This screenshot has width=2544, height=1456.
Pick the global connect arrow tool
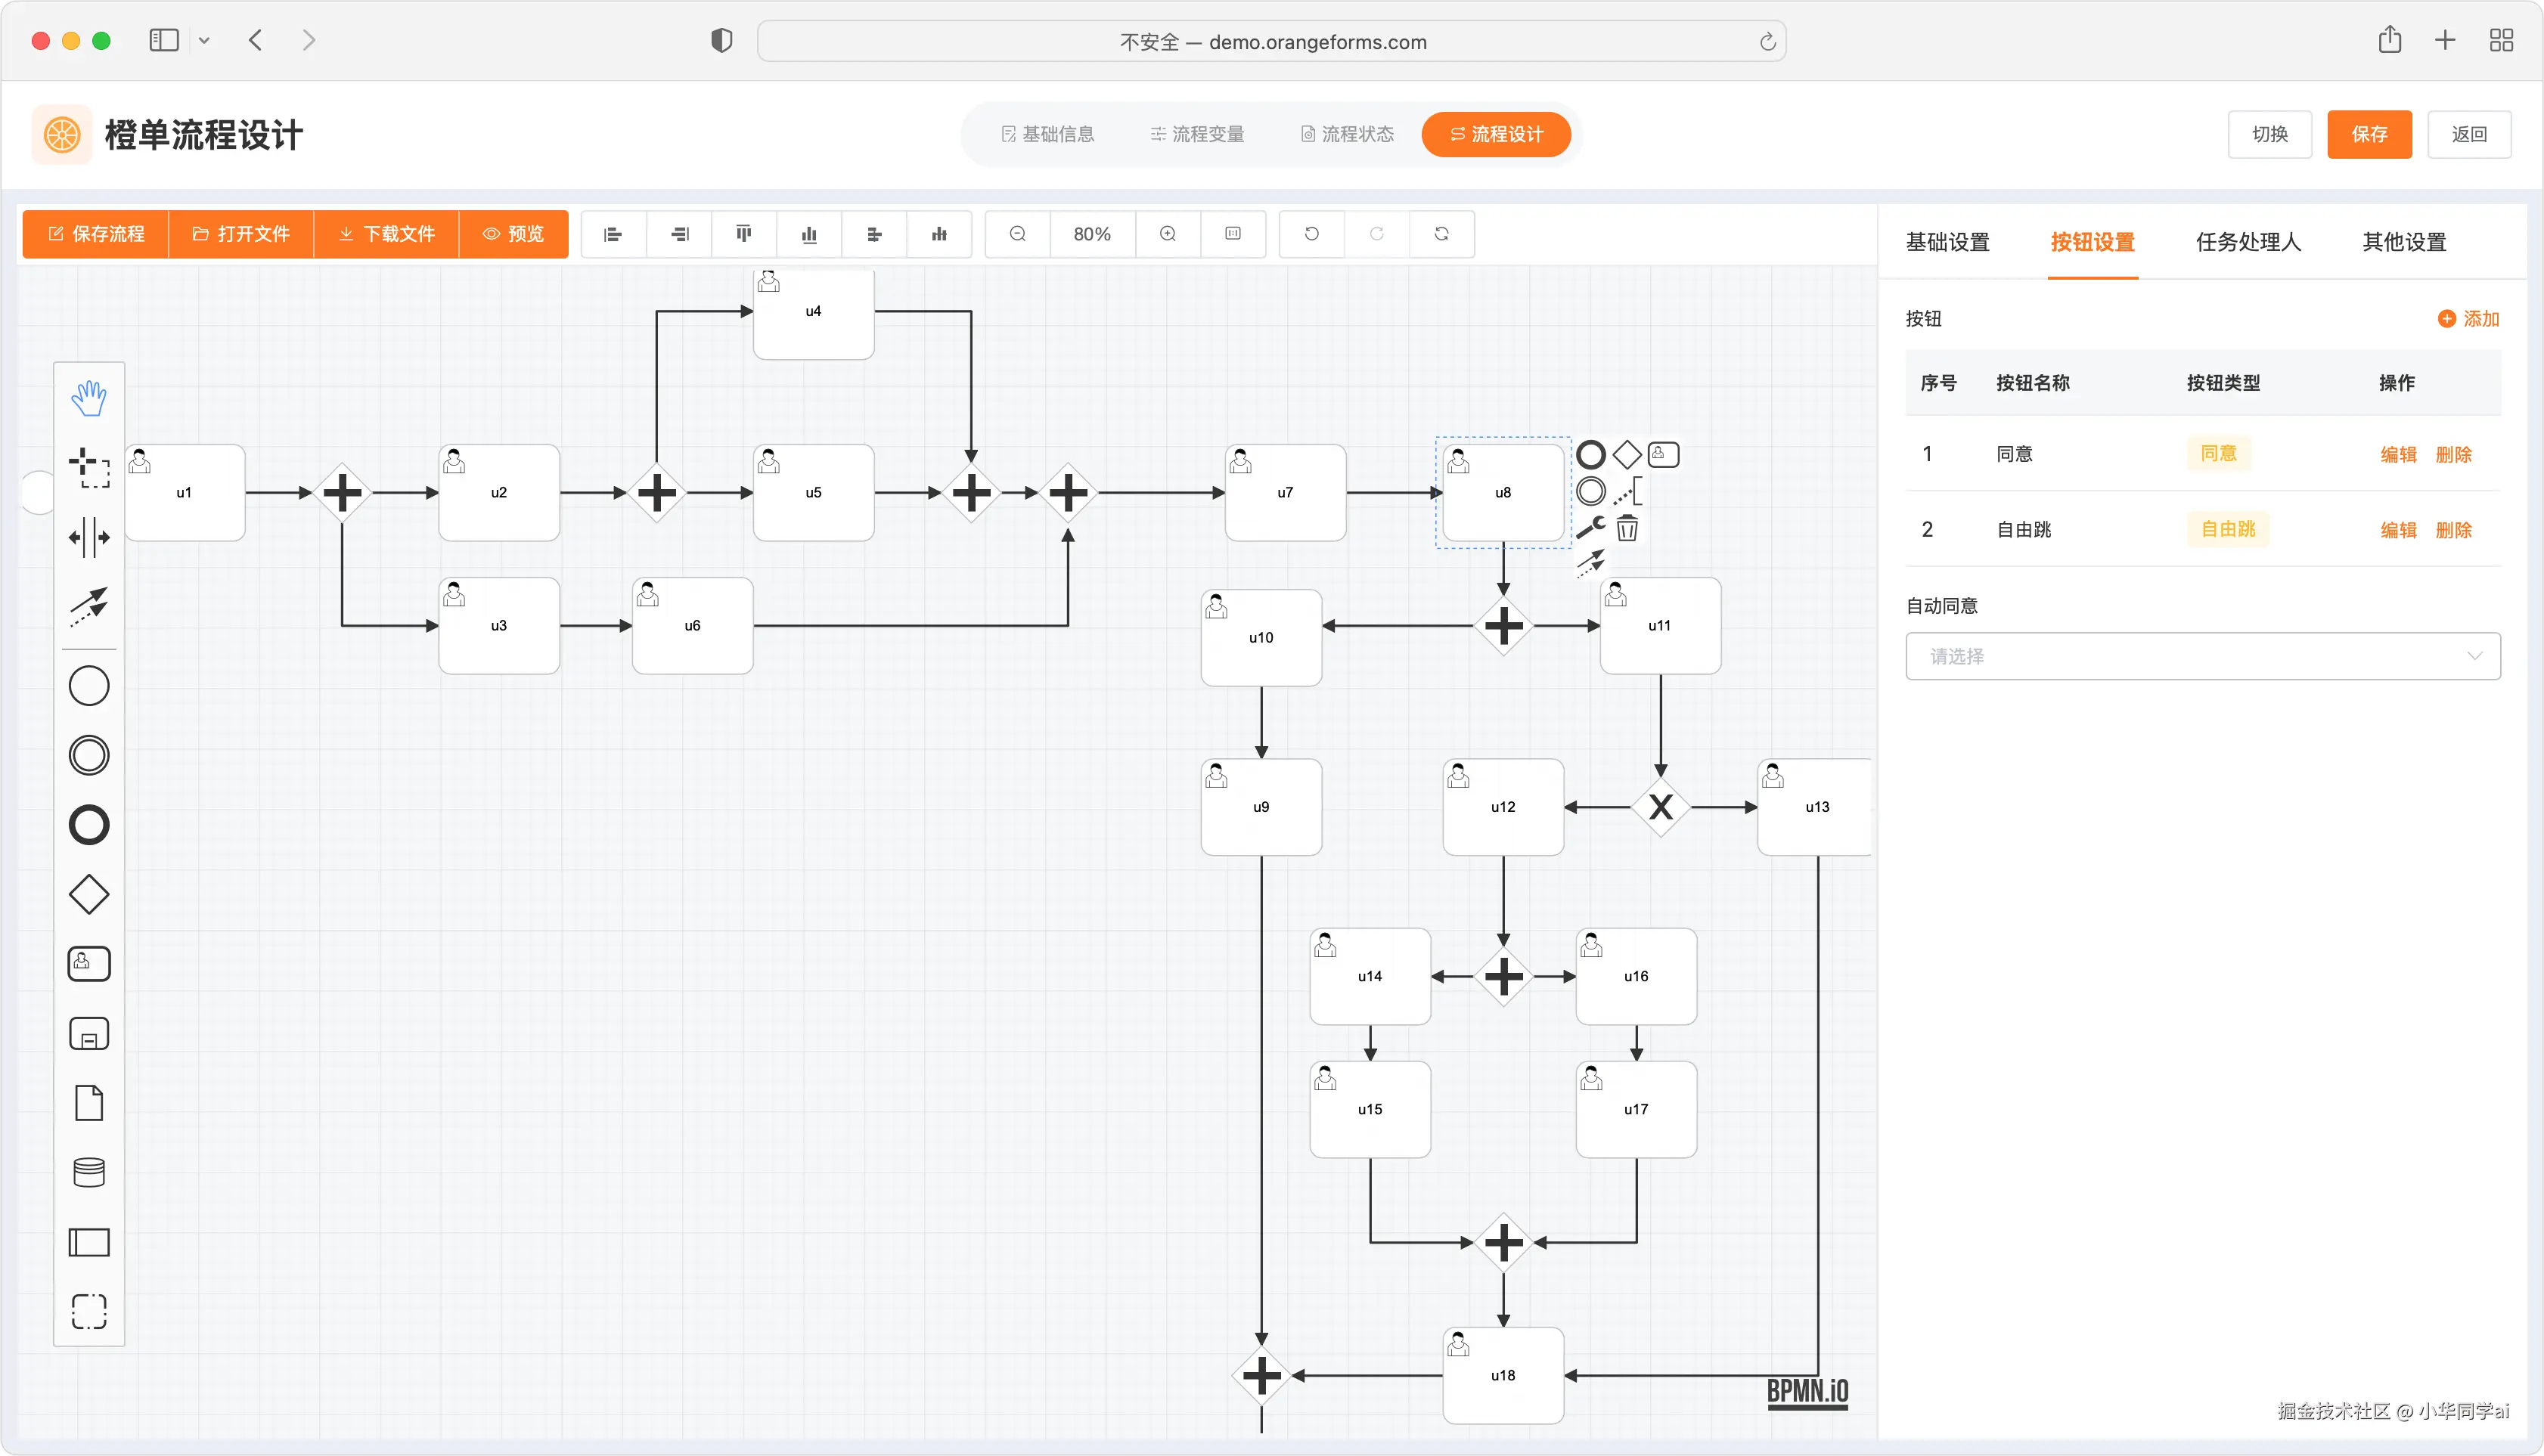pos(88,605)
